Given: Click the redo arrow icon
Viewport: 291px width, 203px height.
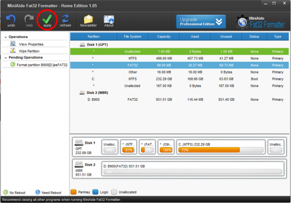Looking at the screenshot, I should [x=29, y=18].
